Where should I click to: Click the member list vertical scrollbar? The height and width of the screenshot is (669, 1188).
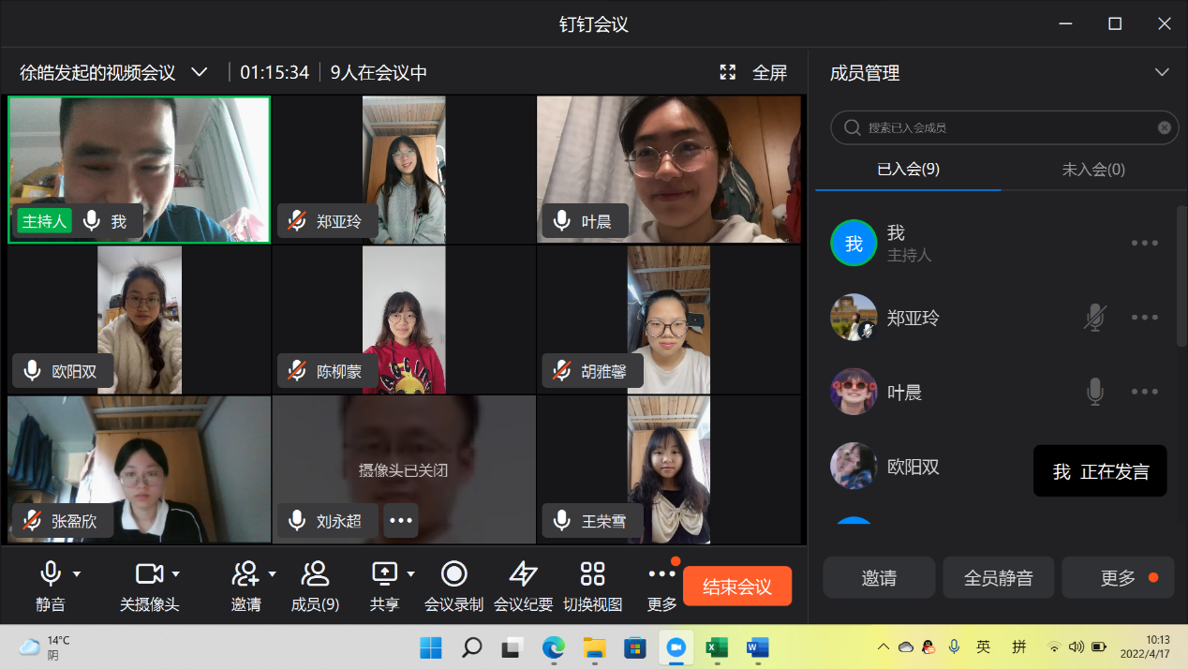point(1181,281)
